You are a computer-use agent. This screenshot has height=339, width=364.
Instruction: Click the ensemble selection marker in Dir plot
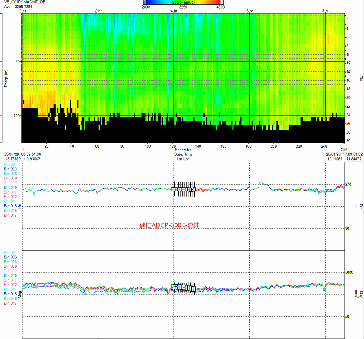click(x=183, y=189)
